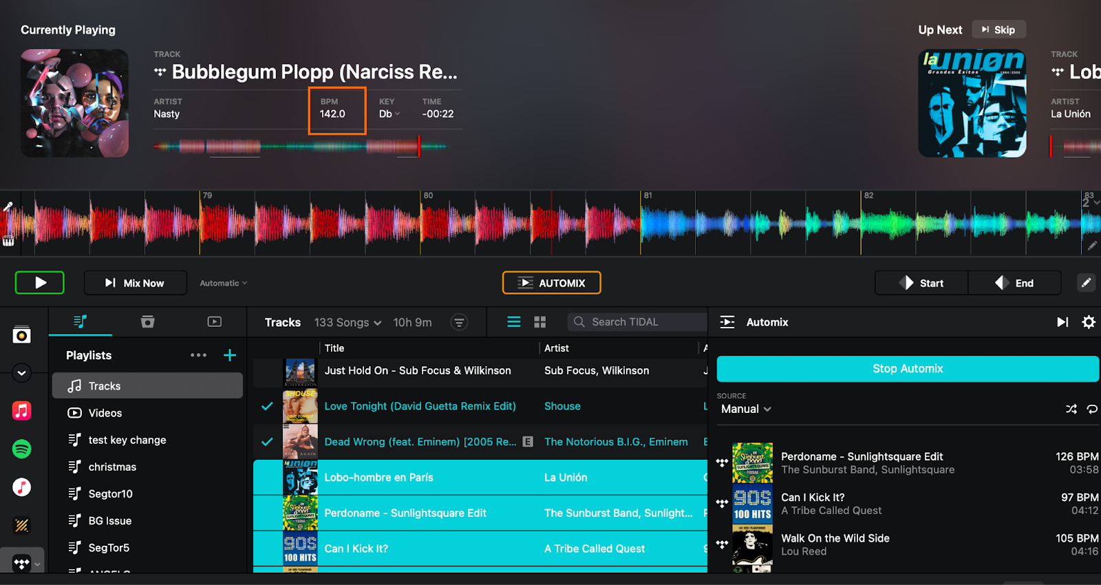
Task: Click the track filter icon
Action: pyautogui.click(x=459, y=322)
